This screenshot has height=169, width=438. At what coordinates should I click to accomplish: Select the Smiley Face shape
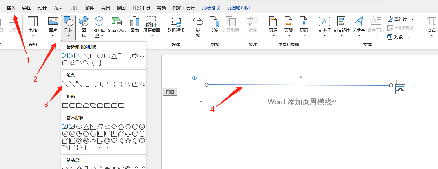pyautogui.click(x=107, y=141)
